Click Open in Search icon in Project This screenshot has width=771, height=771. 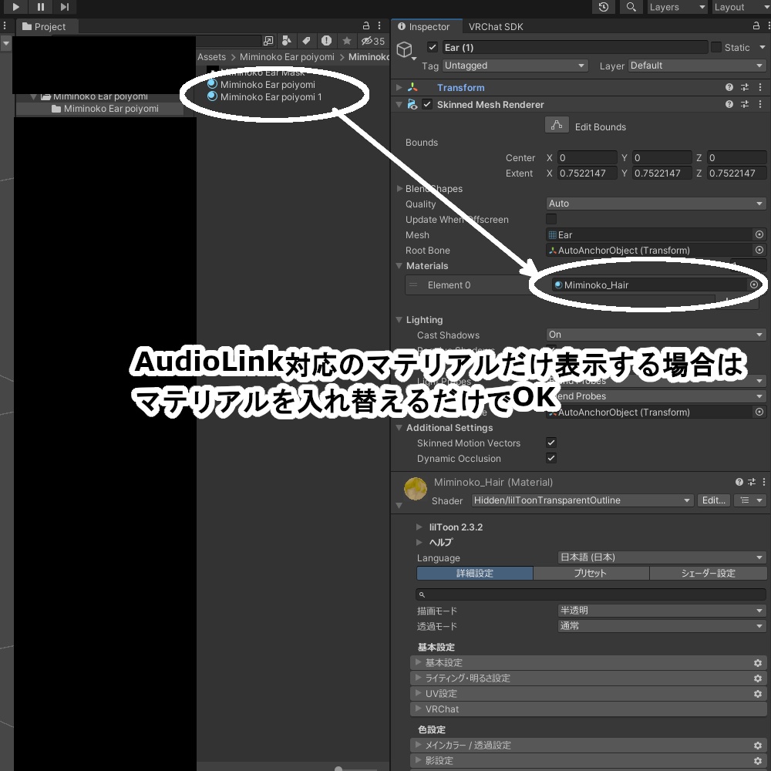268,41
